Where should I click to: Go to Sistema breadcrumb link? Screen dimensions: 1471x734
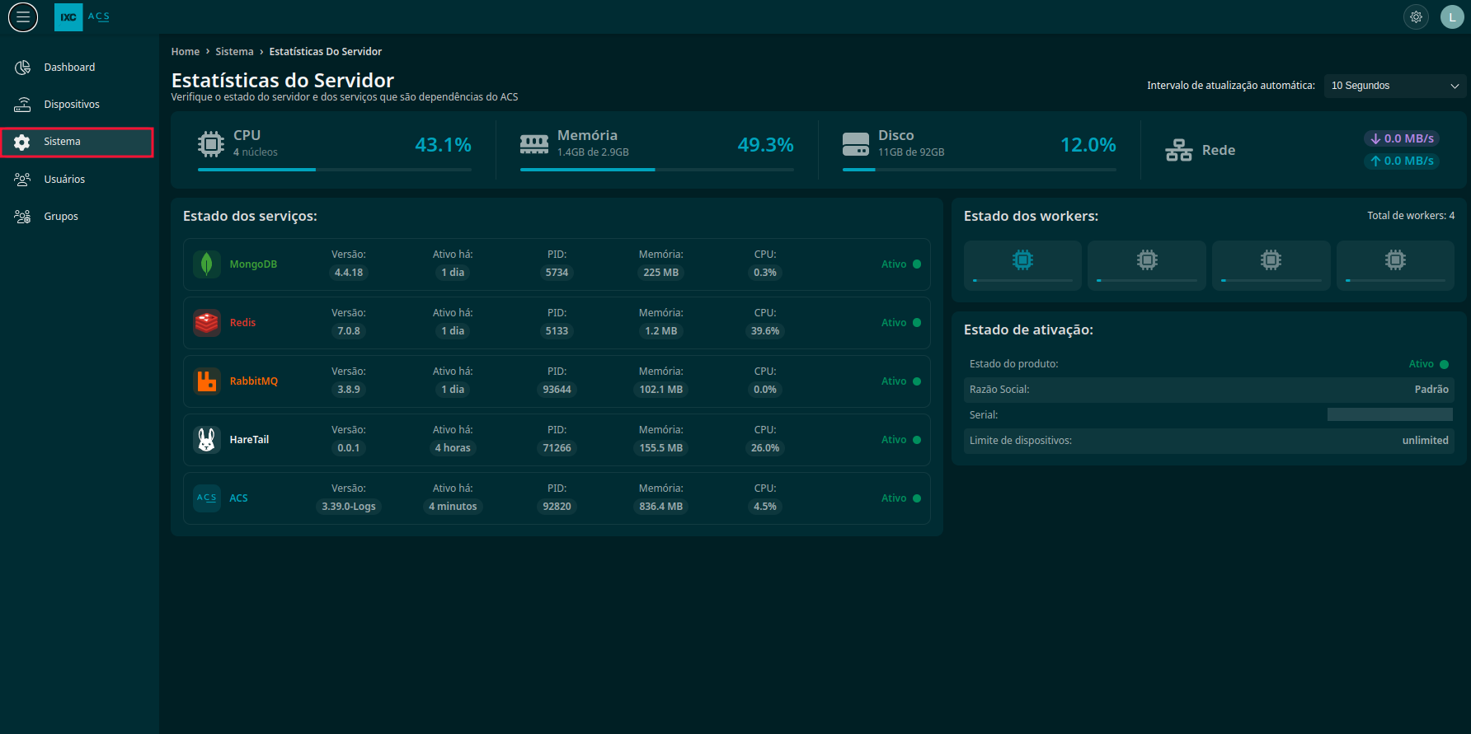click(234, 52)
